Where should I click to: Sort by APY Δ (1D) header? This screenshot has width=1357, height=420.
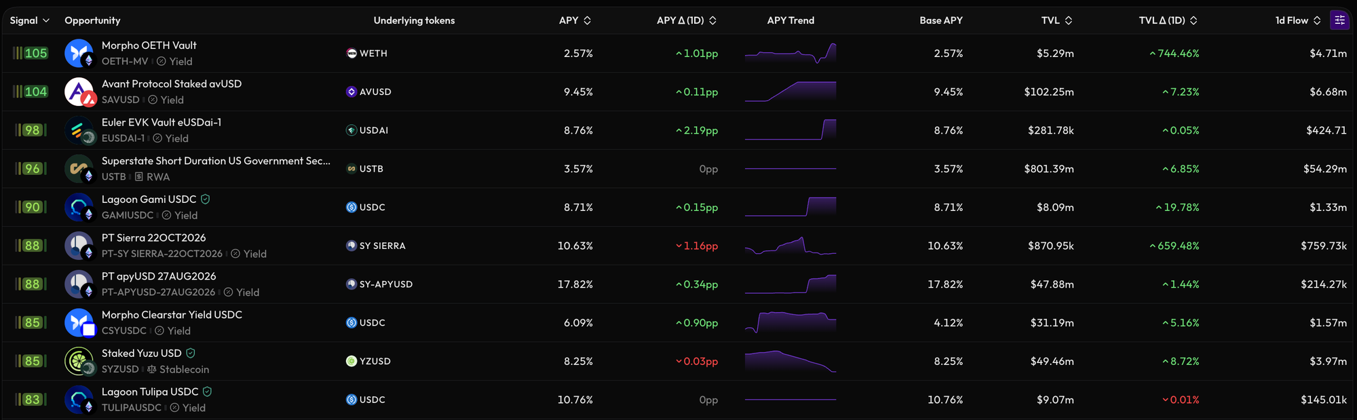point(687,20)
